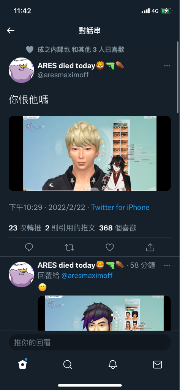Viewport: 180px width, 390px height.
Task: View the 23 retweets list
Action: (x=25, y=228)
